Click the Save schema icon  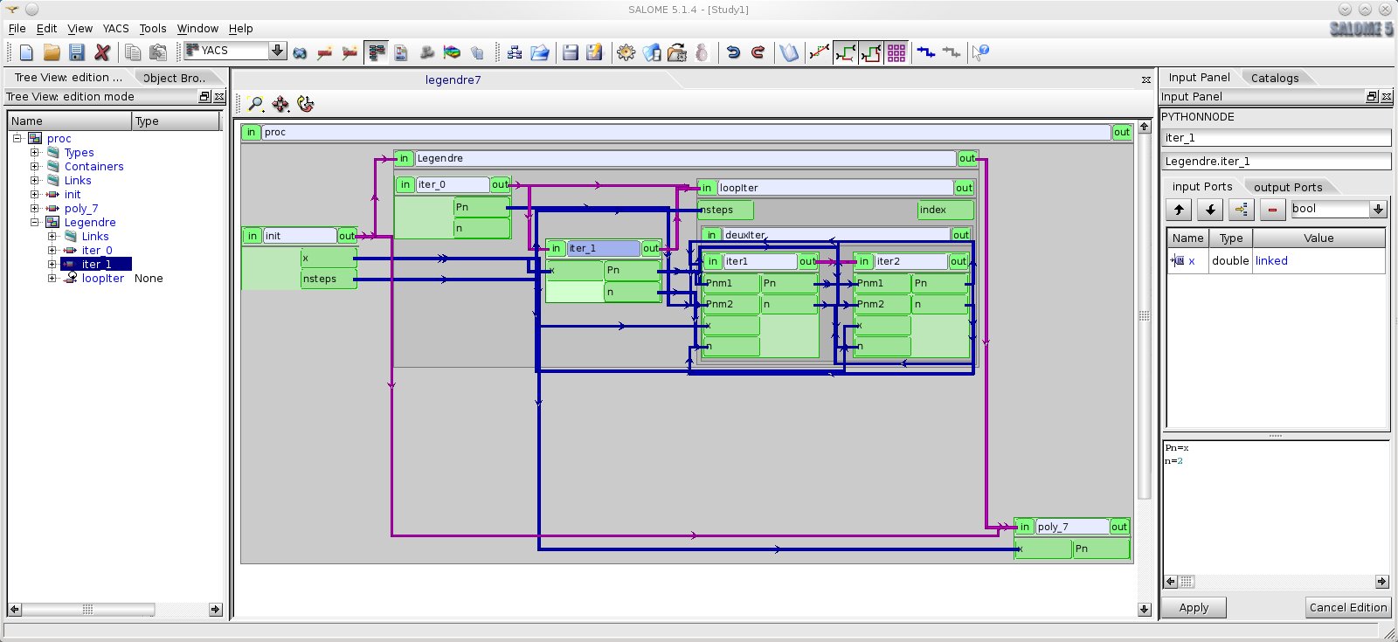click(x=571, y=52)
